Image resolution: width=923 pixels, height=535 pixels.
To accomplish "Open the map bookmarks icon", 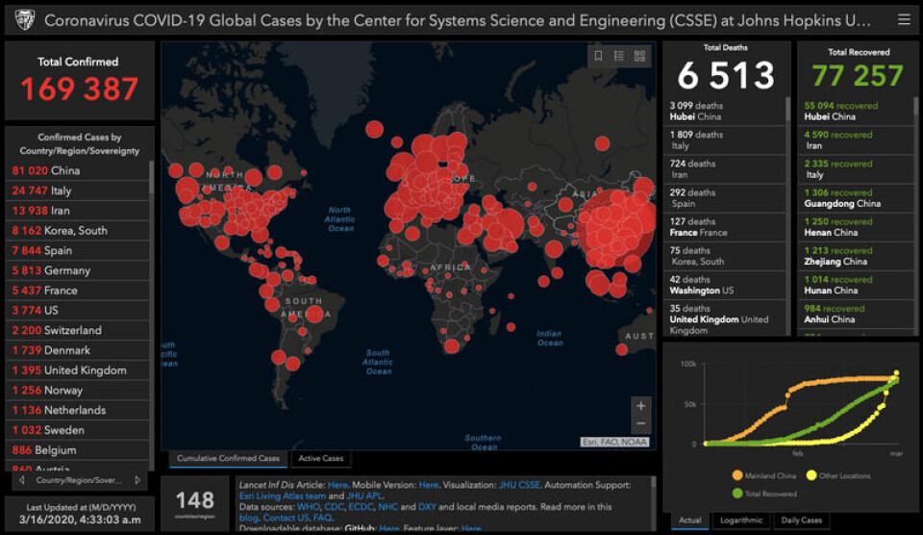I will (598, 57).
